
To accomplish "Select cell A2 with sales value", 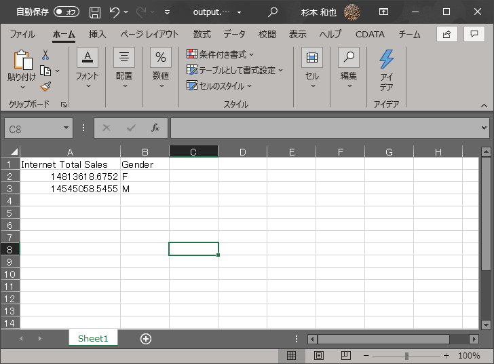I will coord(70,177).
